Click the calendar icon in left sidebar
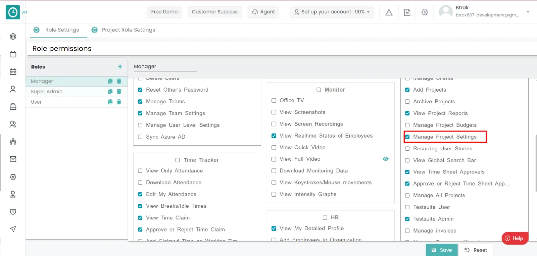 click(x=13, y=72)
